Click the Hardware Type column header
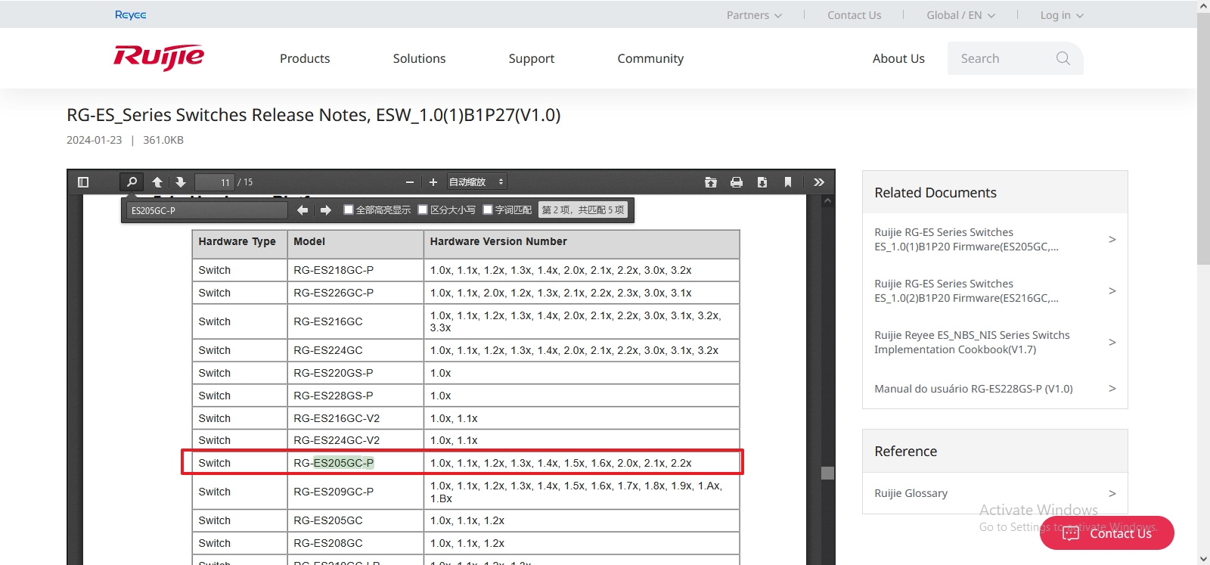This screenshot has height=565, width=1210. coord(240,244)
